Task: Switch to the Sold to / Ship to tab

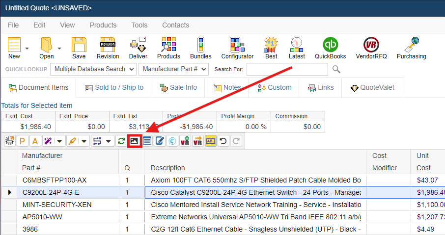Action: [x=114, y=88]
